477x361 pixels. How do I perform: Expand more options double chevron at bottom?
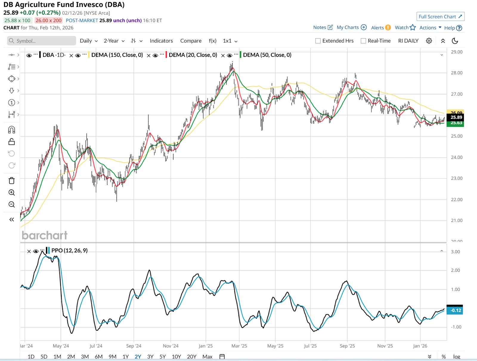430,357
